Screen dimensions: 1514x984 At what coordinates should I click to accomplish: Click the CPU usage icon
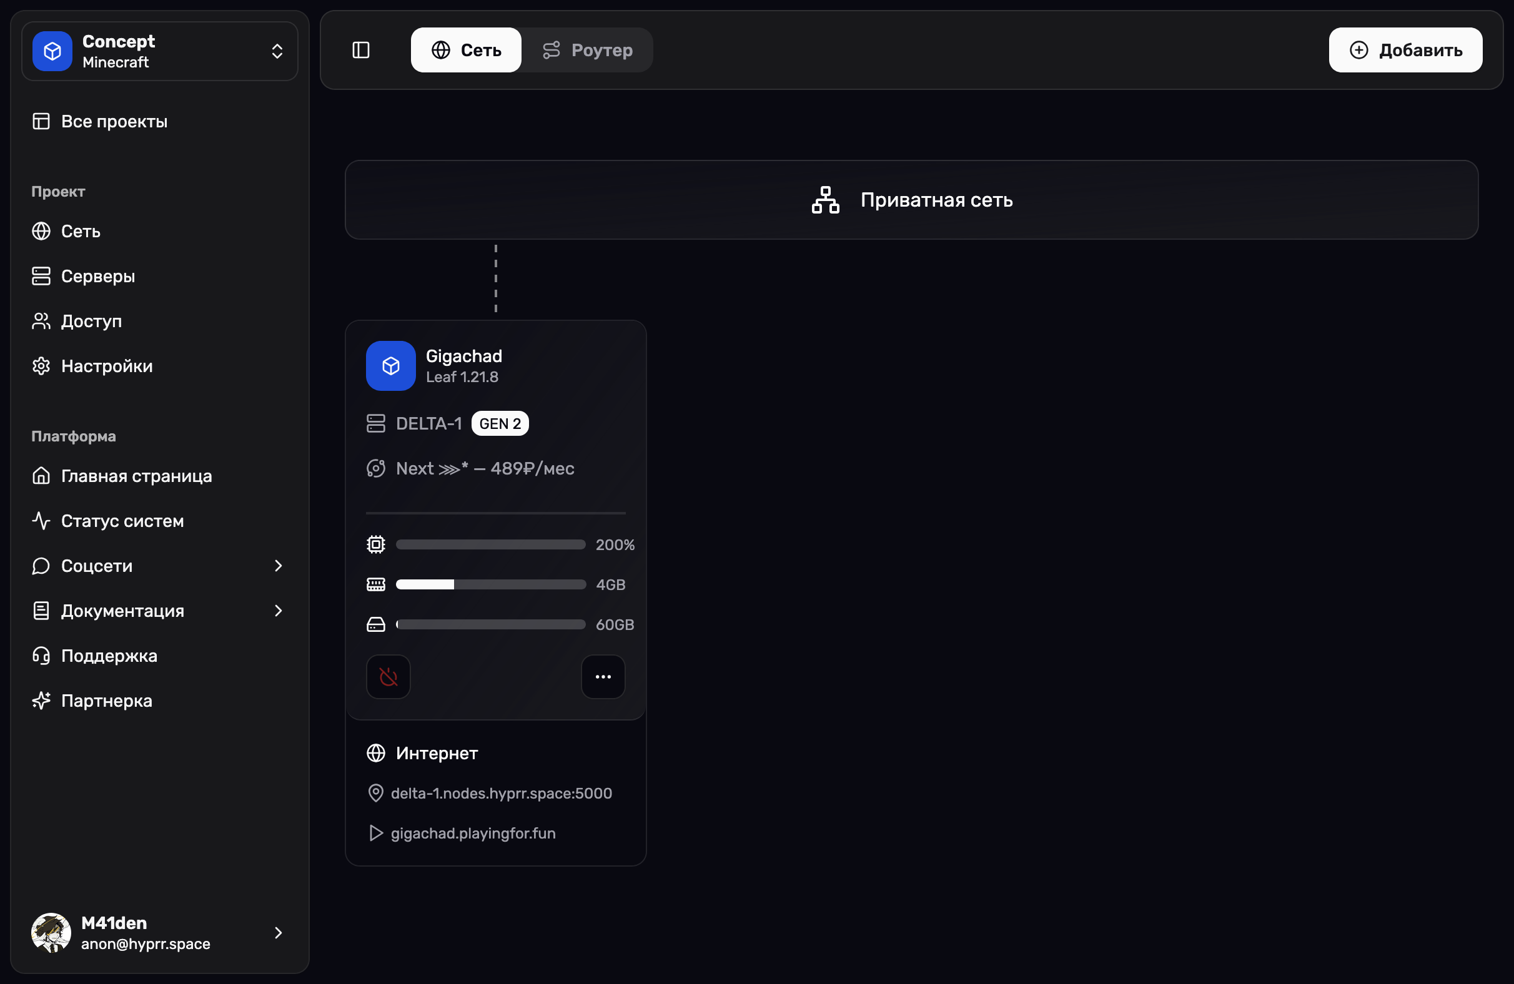pos(376,544)
